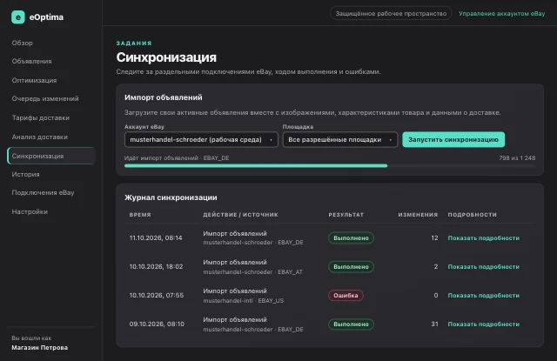This screenshot has height=361, width=557.
Task: Open Оптимизация section
Action: tap(34, 80)
